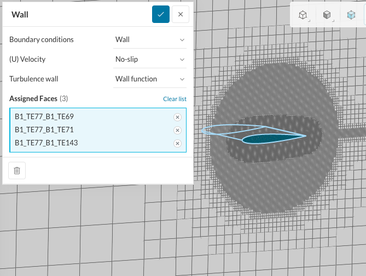This screenshot has width=366, height=276.
Task: Select the B1_TE77_B1_TE143 face entry
Action: [x=46, y=143]
